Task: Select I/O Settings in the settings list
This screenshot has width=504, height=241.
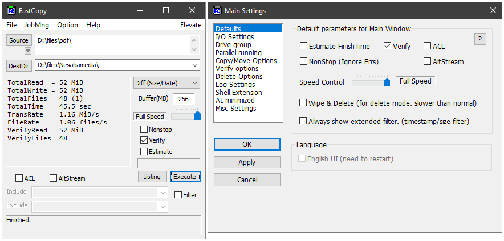Action: point(248,37)
